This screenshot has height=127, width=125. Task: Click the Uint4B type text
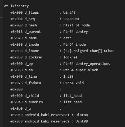(x=69, y=13)
